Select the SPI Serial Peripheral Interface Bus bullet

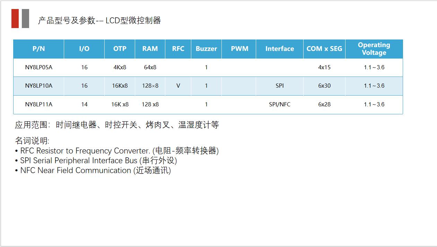point(96,160)
